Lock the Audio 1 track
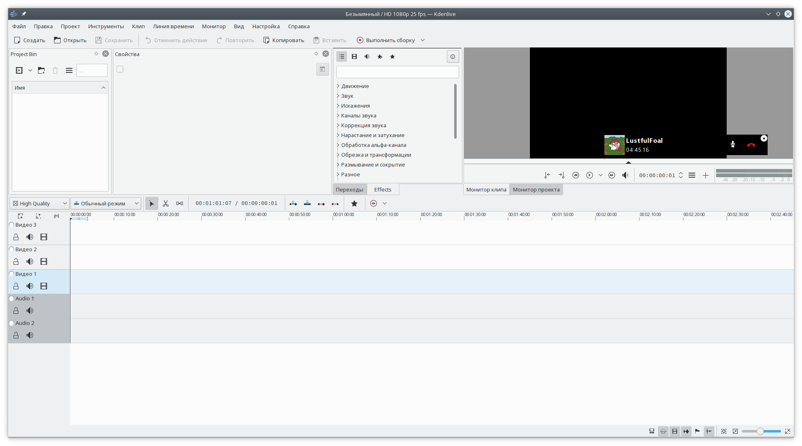 16,311
